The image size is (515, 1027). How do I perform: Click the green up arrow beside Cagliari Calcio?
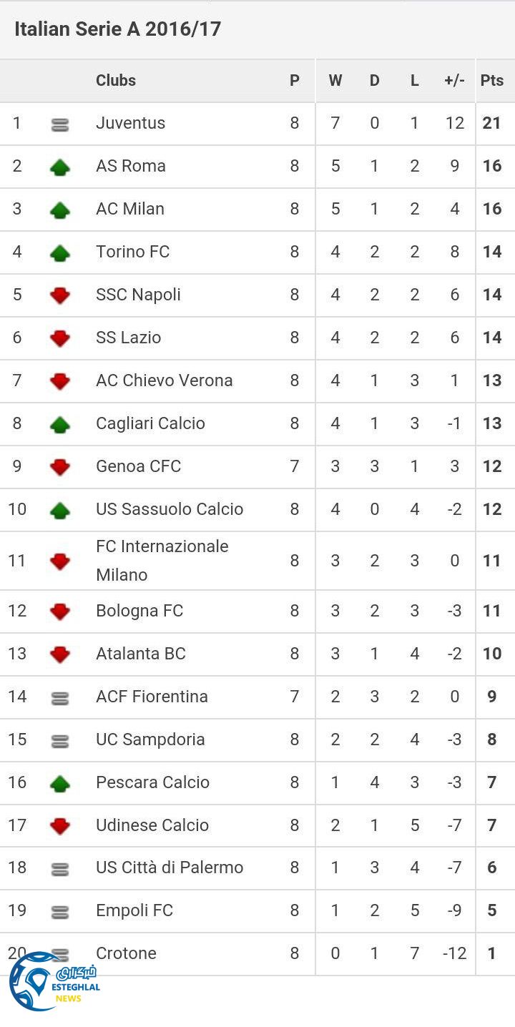pos(60,424)
